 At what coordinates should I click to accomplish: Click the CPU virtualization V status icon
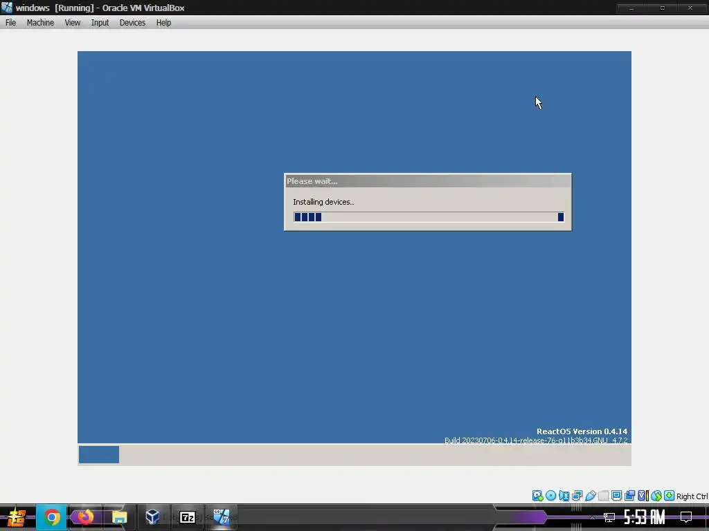click(x=643, y=496)
